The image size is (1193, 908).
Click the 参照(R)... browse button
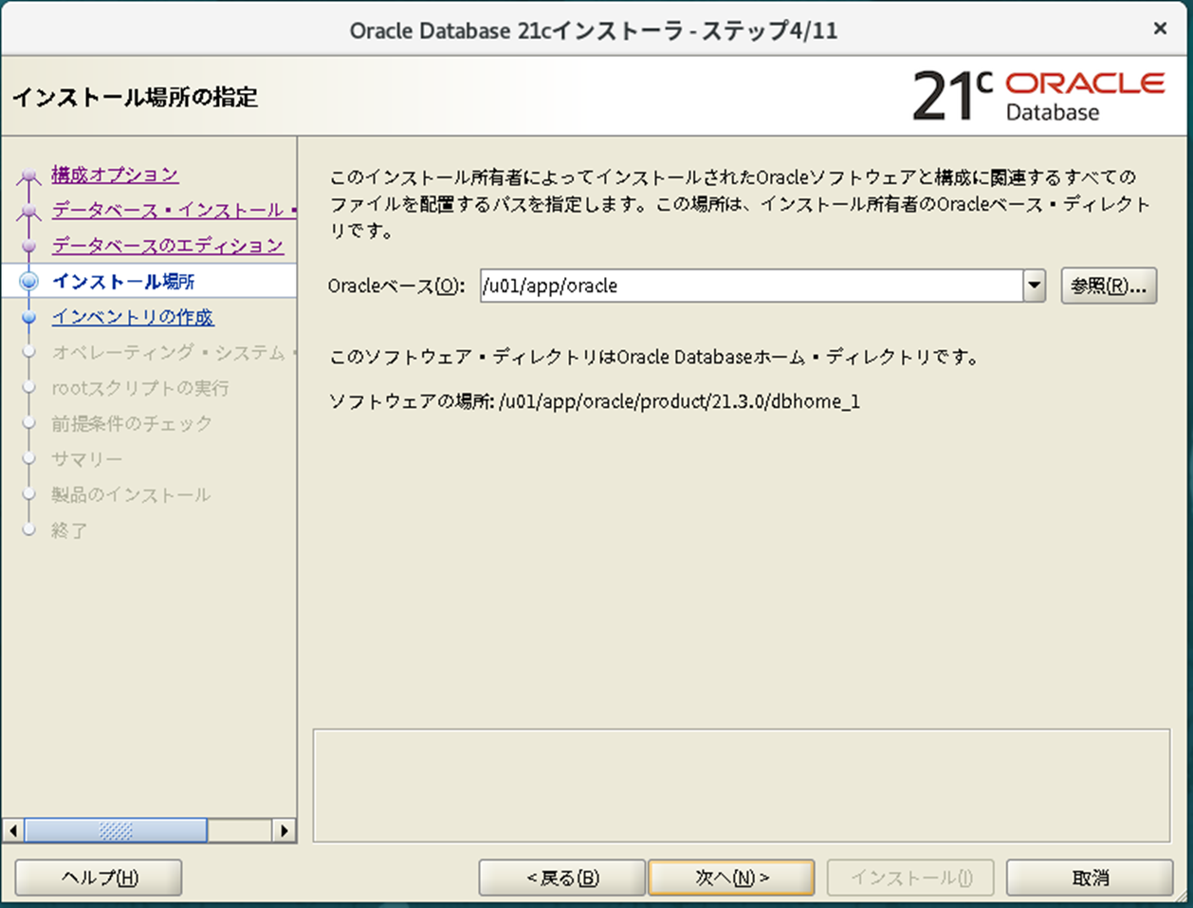(1109, 286)
